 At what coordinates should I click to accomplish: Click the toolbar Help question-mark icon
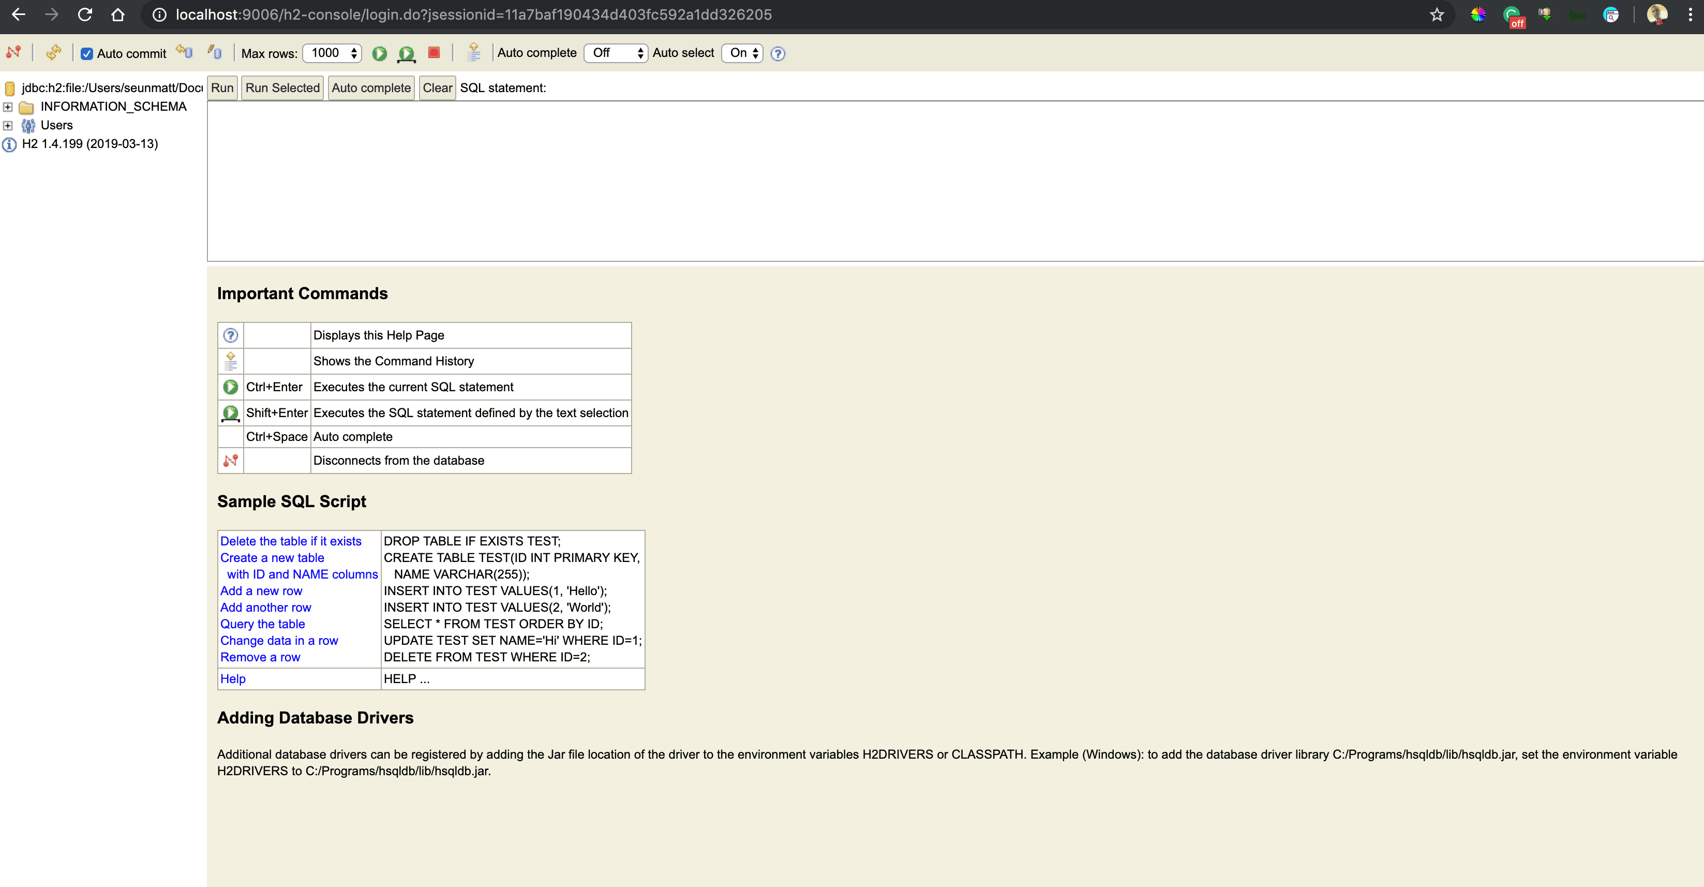[x=778, y=54]
